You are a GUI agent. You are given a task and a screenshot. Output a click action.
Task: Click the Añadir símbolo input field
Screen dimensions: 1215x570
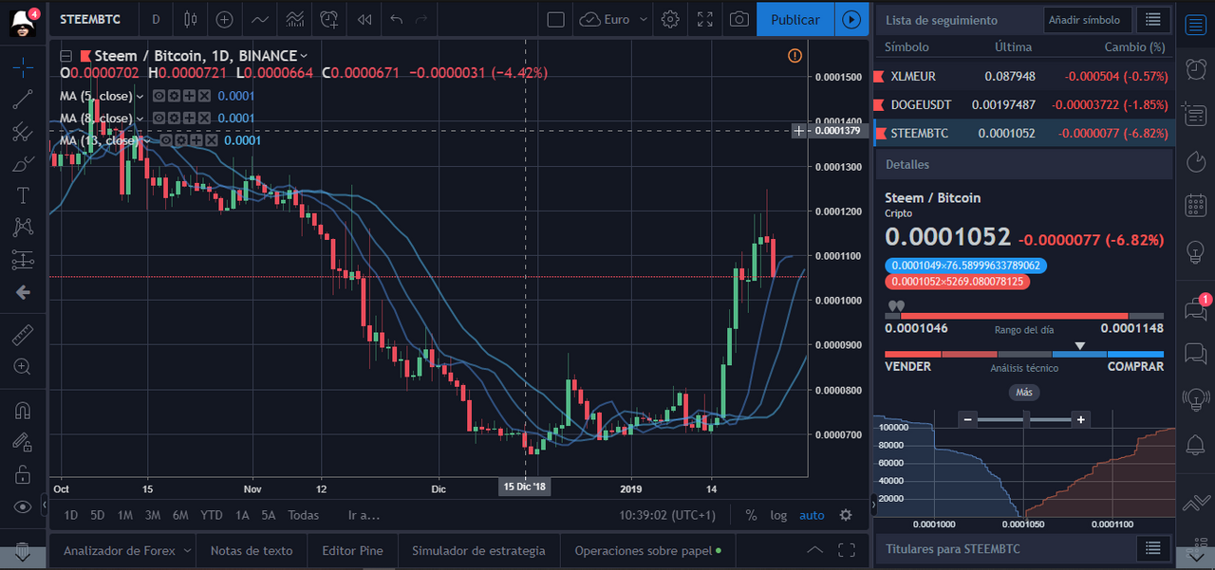click(1088, 19)
